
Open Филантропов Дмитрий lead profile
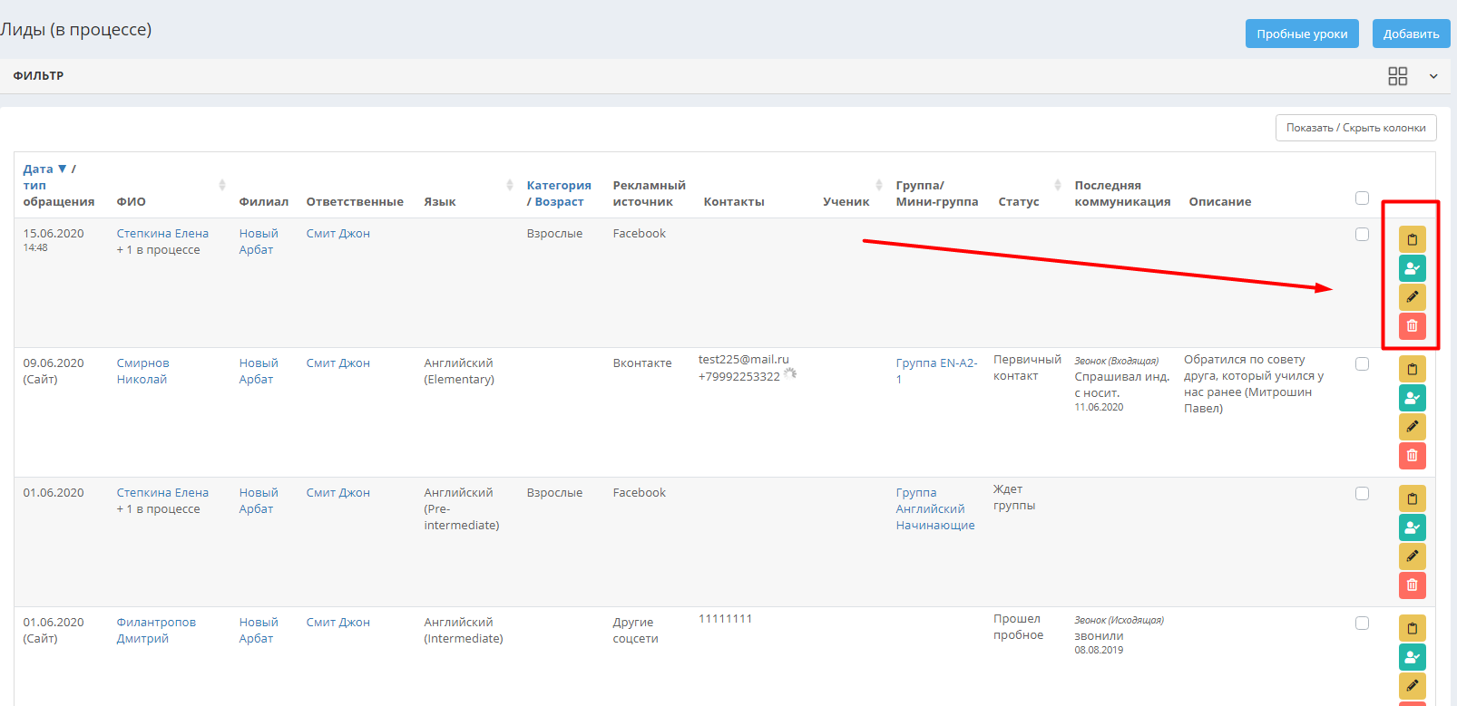[x=156, y=630]
